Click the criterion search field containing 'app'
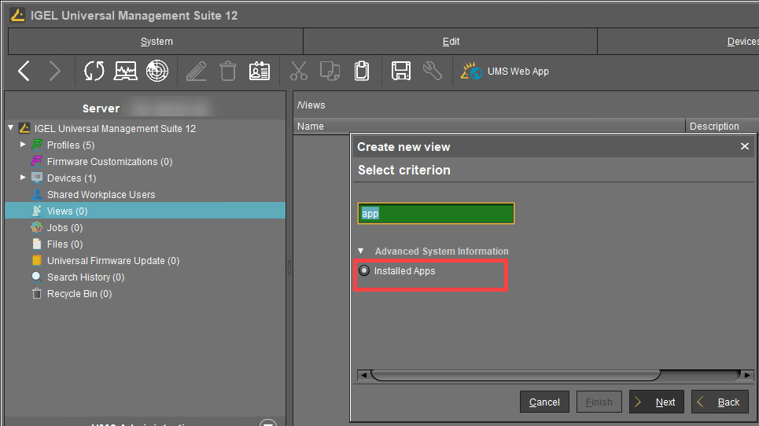 tap(436, 214)
